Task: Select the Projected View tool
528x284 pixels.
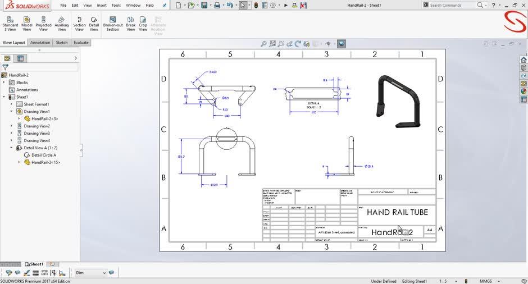Action: 43,23
